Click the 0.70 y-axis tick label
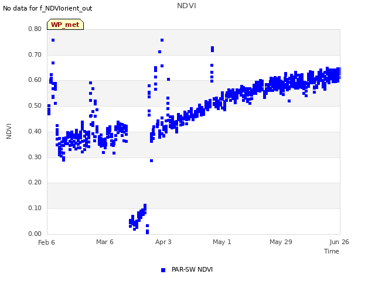 35,54
